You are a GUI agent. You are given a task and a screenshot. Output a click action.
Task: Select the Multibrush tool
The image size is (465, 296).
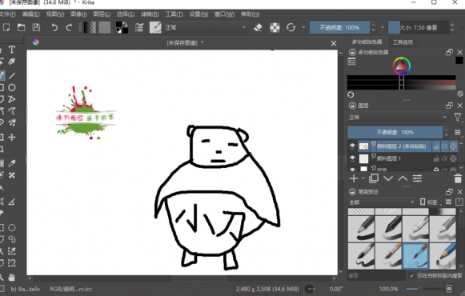click(x=11, y=122)
